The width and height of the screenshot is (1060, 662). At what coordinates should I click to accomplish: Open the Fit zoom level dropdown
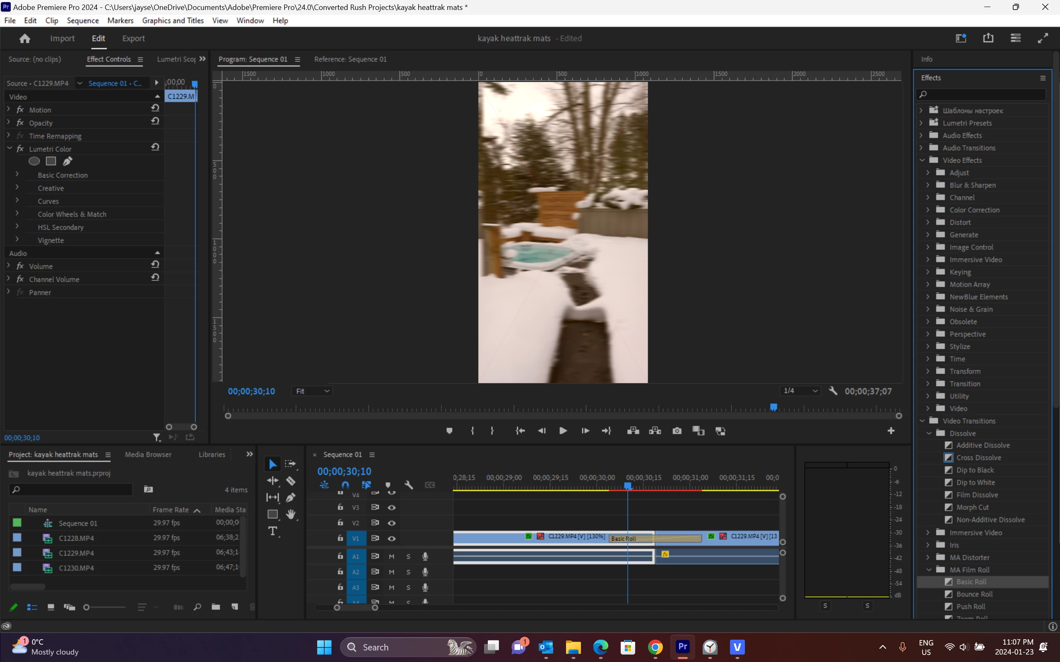point(312,391)
